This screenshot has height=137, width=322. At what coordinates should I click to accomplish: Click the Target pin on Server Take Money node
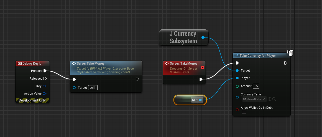[74, 88]
